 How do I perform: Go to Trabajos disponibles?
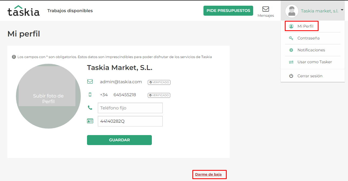click(70, 11)
